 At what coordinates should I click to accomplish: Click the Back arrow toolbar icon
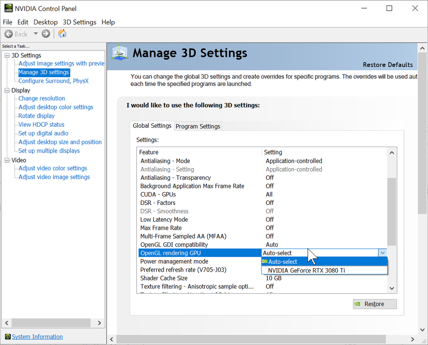coord(9,34)
